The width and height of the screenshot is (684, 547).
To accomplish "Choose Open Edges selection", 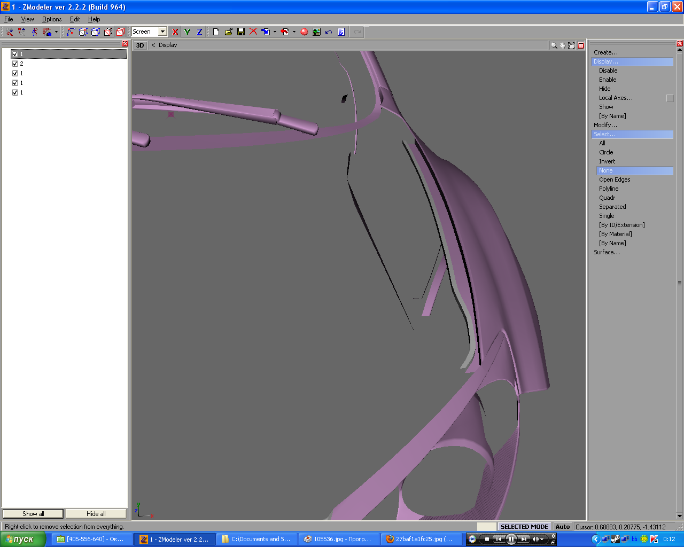I will [615, 179].
